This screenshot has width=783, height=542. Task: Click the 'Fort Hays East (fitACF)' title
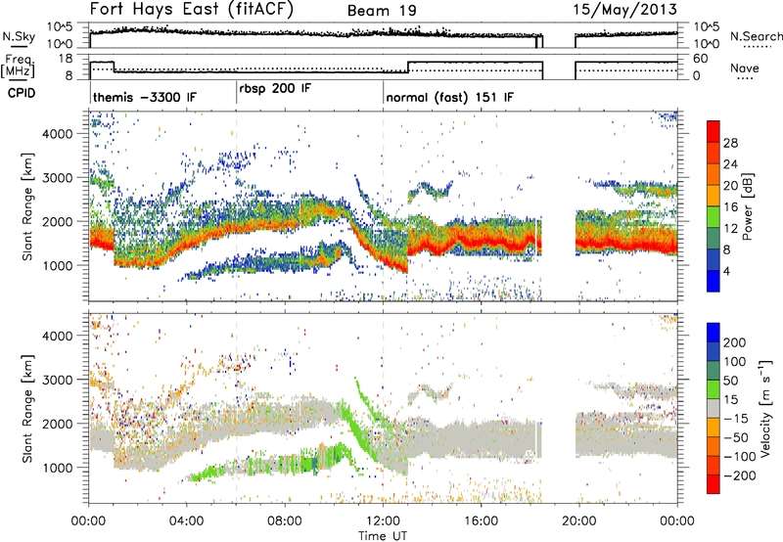(x=192, y=10)
